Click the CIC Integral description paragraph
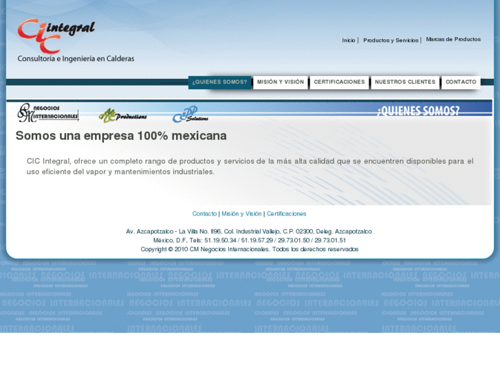The image size is (500, 374). 250,167
